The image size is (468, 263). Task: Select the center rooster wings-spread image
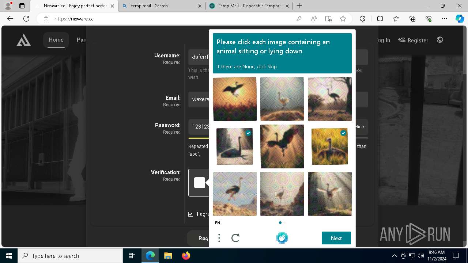tap(282, 146)
